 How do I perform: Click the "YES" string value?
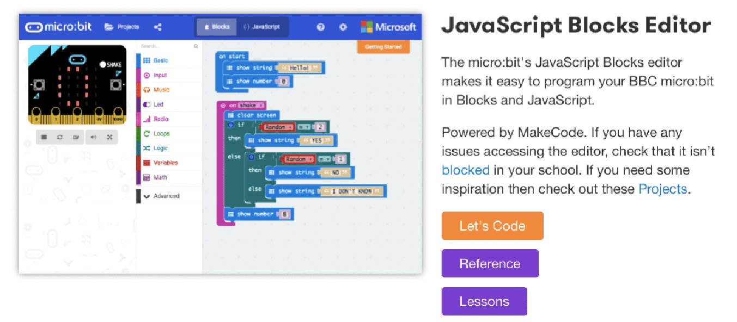(316, 140)
